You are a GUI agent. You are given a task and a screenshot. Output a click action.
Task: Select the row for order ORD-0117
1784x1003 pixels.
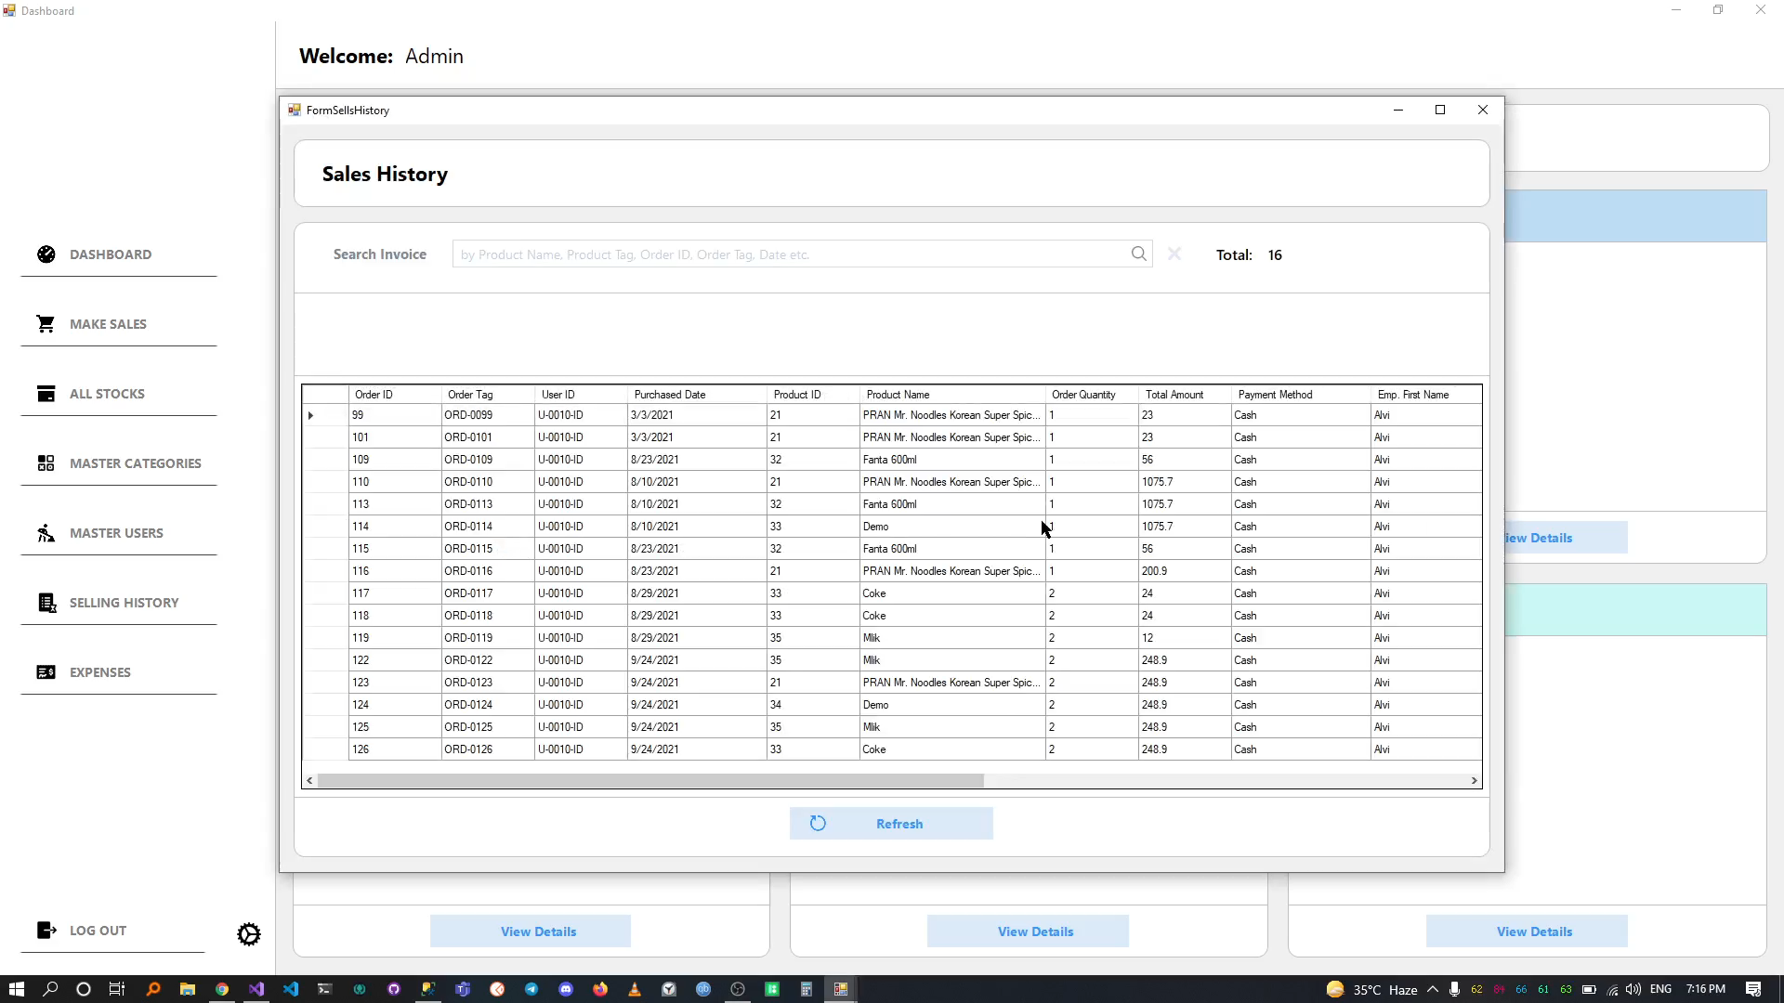pos(468,593)
